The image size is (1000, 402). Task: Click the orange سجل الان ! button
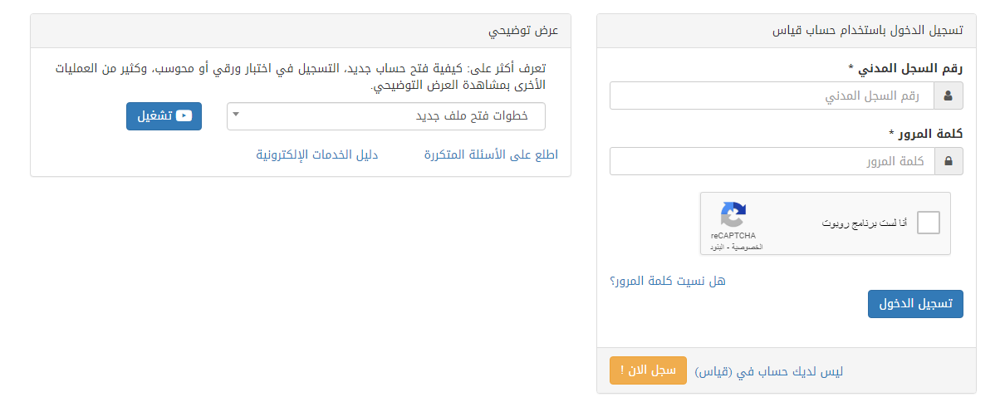[648, 370]
